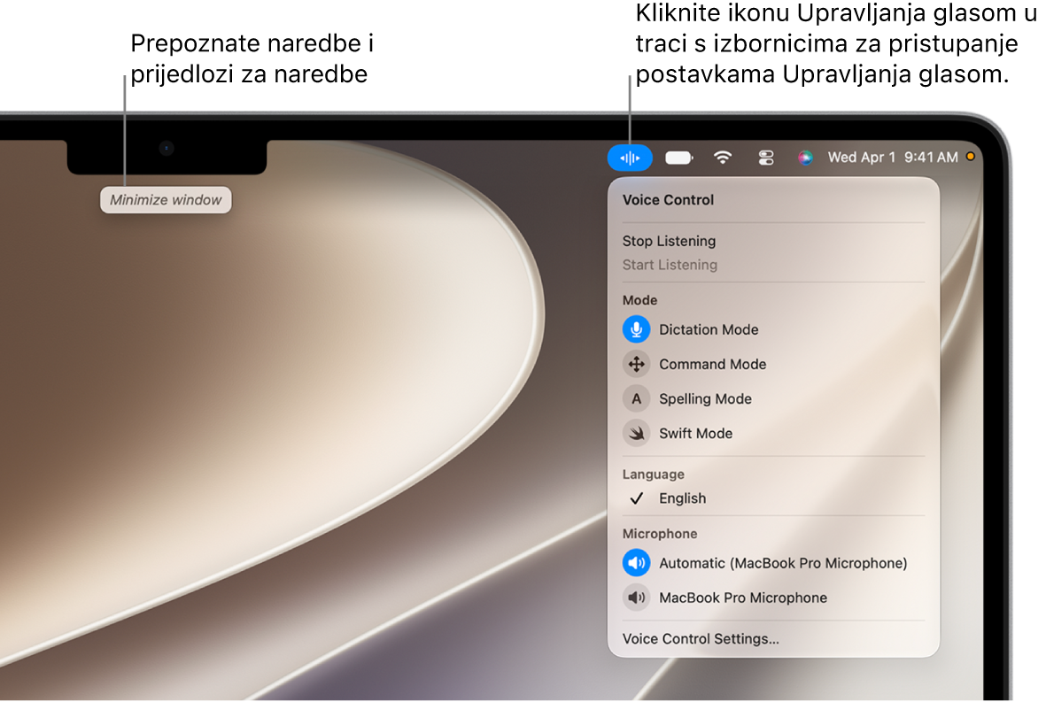1046x702 pixels.
Task: Click the orange microphone-in-use indicator dot
Action: tap(971, 157)
